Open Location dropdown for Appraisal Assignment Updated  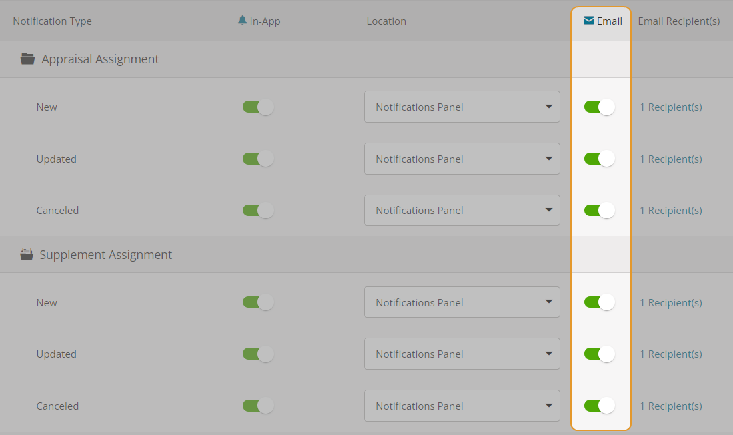point(462,159)
